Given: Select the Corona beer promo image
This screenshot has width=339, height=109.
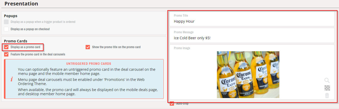Looking at the screenshot, I should (x=248, y=75).
